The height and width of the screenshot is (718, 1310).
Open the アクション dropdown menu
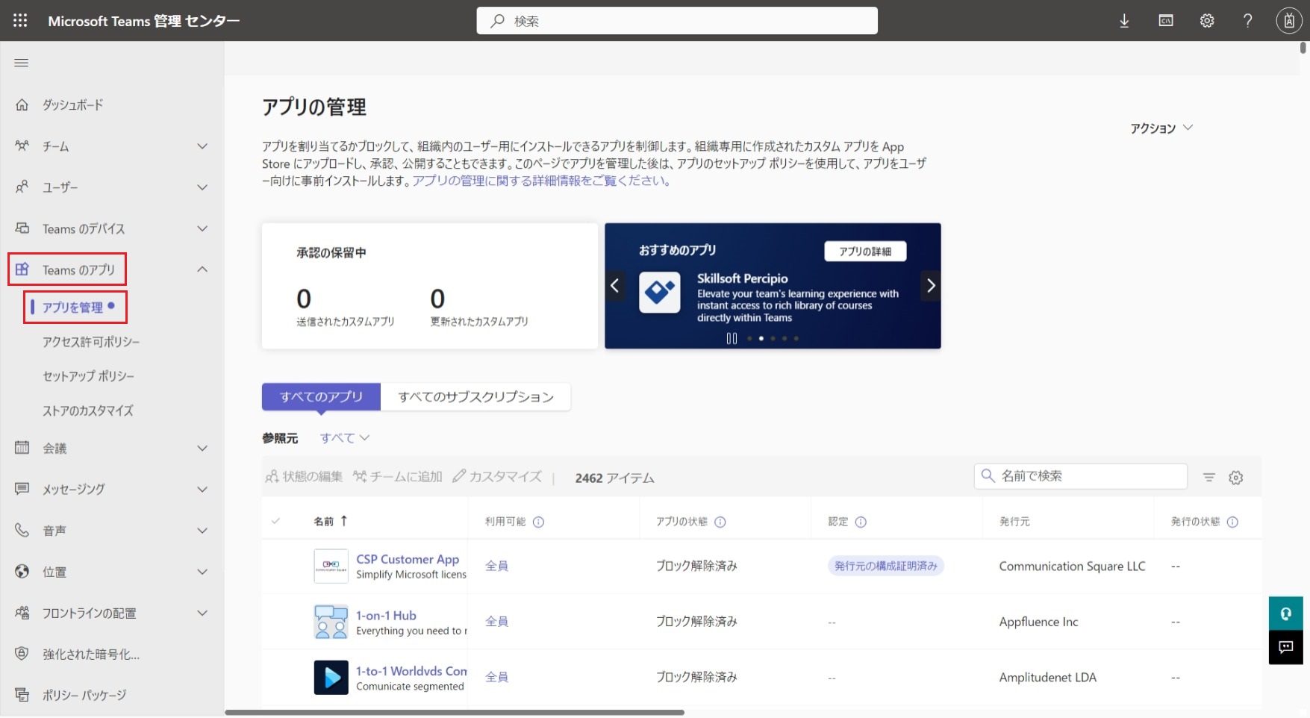click(1161, 128)
